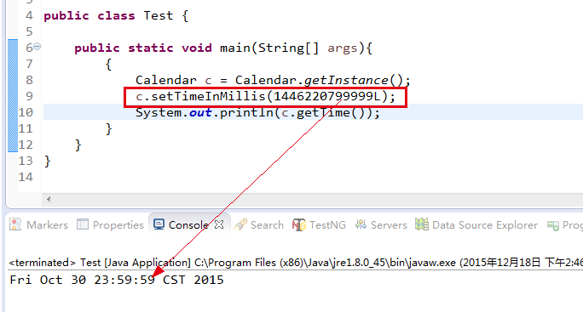This screenshot has height=312, width=583.
Task: Click the Data Source Explorer icon
Action: point(422,224)
